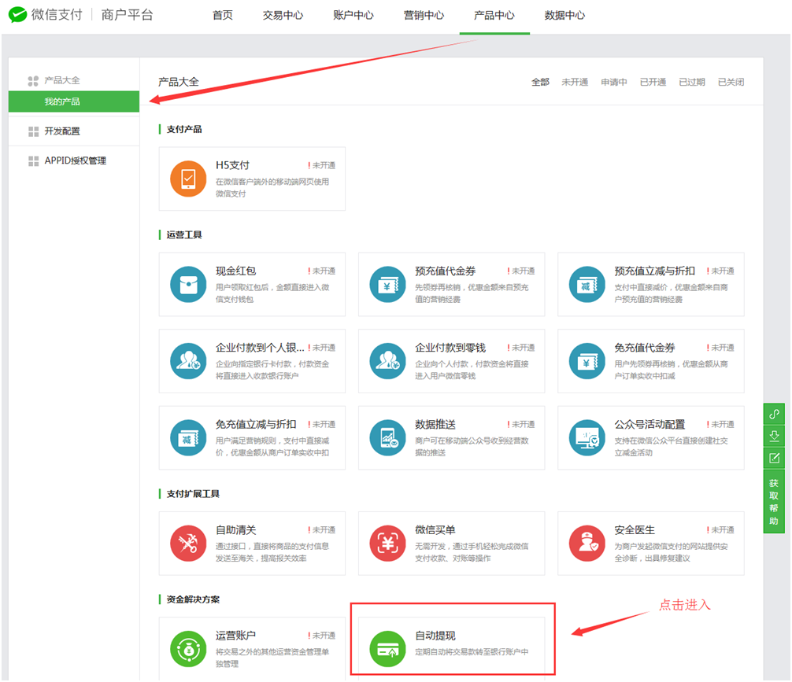This screenshot has height=682, width=792.
Task: Click the 预充值立减与折扣 icon
Action: [587, 284]
